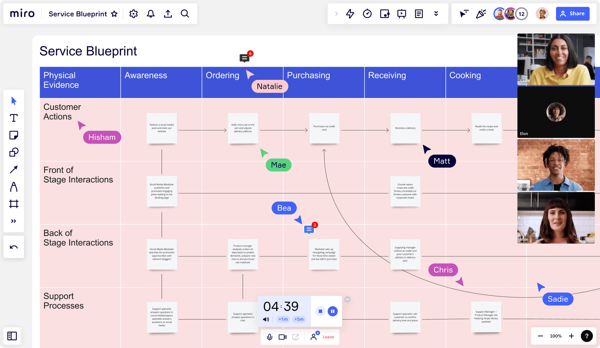Toggle the camera in call bar
The width and height of the screenshot is (600, 348).
(283, 337)
